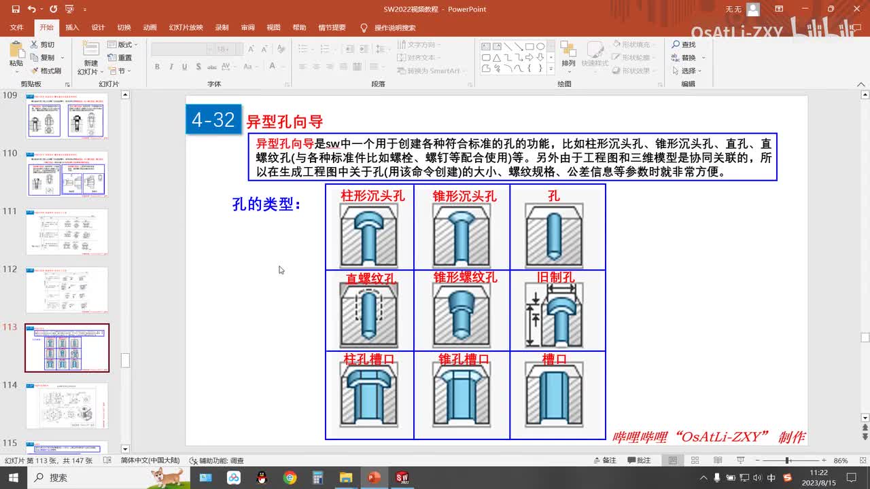Click the zoom in plus button
This screenshot has height=489, width=870.
pos(824,460)
